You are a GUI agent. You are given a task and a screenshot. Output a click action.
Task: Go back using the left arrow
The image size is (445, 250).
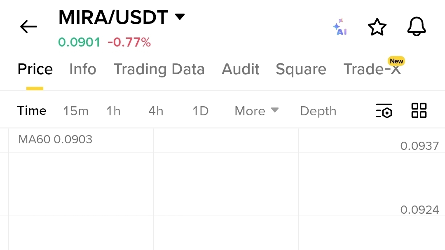(28, 27)
